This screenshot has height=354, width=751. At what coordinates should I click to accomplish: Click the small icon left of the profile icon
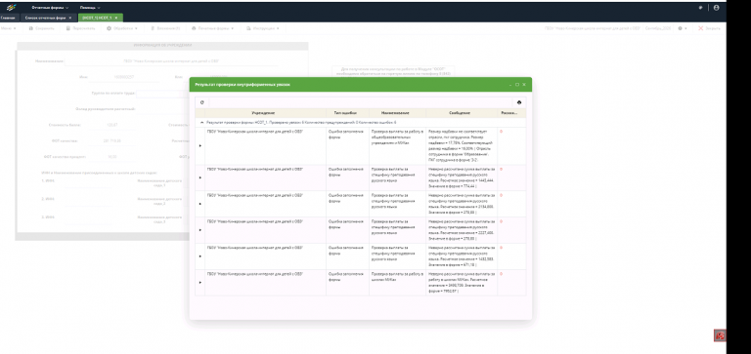point(700,8)
